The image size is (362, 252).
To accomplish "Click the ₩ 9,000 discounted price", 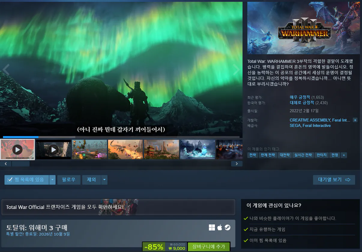I will click(177, 248).
